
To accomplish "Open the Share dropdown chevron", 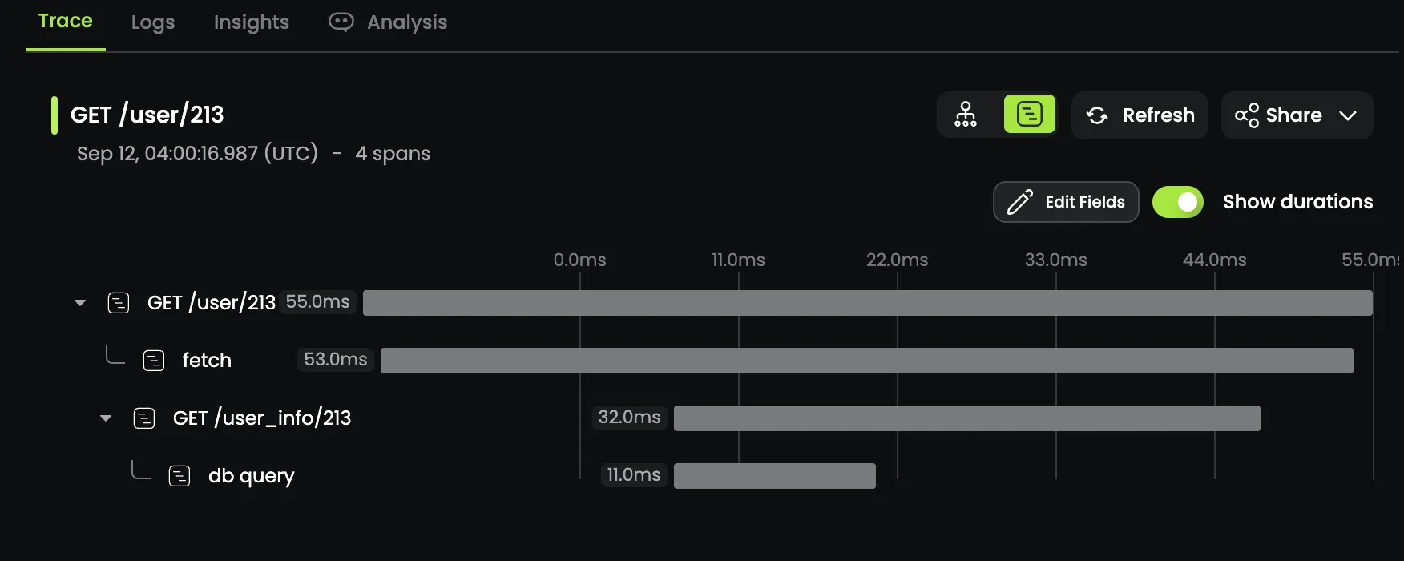I will click(x=1348, y=115).
